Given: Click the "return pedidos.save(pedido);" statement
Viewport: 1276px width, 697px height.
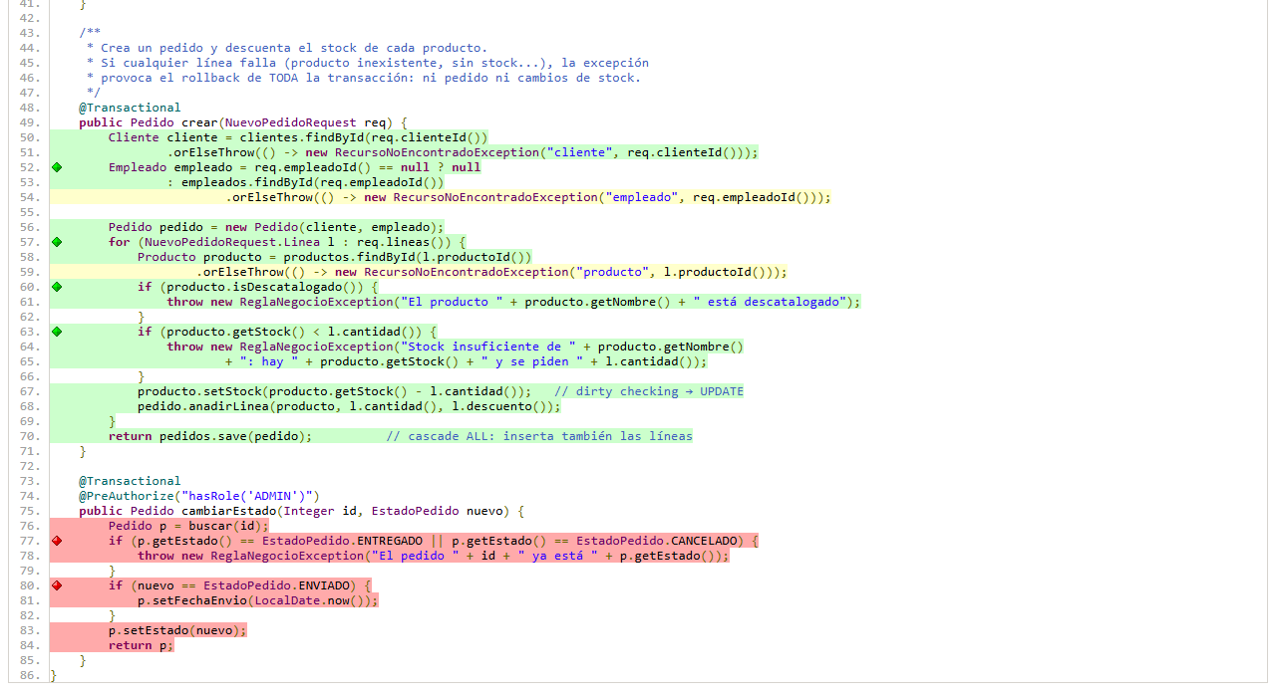Looking at the screenshot, I should click(210, 436).
